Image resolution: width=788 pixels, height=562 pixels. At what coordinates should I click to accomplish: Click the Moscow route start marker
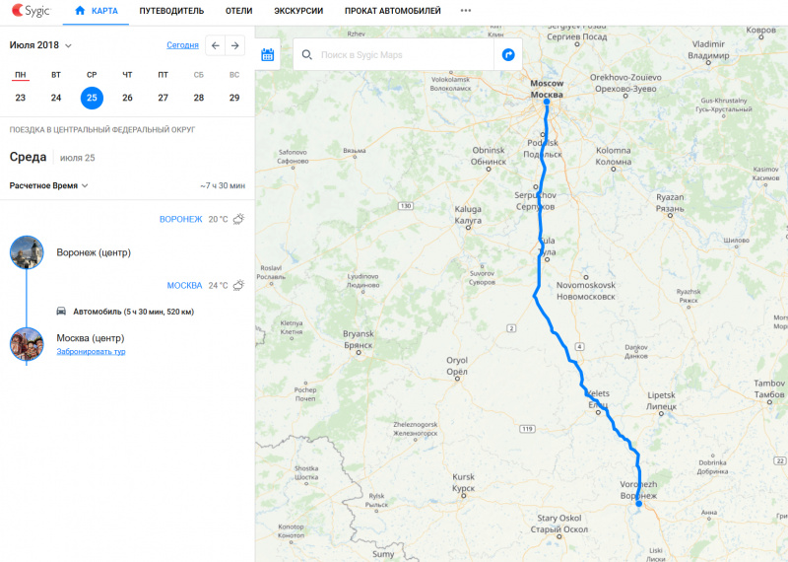tap(547, 102)
